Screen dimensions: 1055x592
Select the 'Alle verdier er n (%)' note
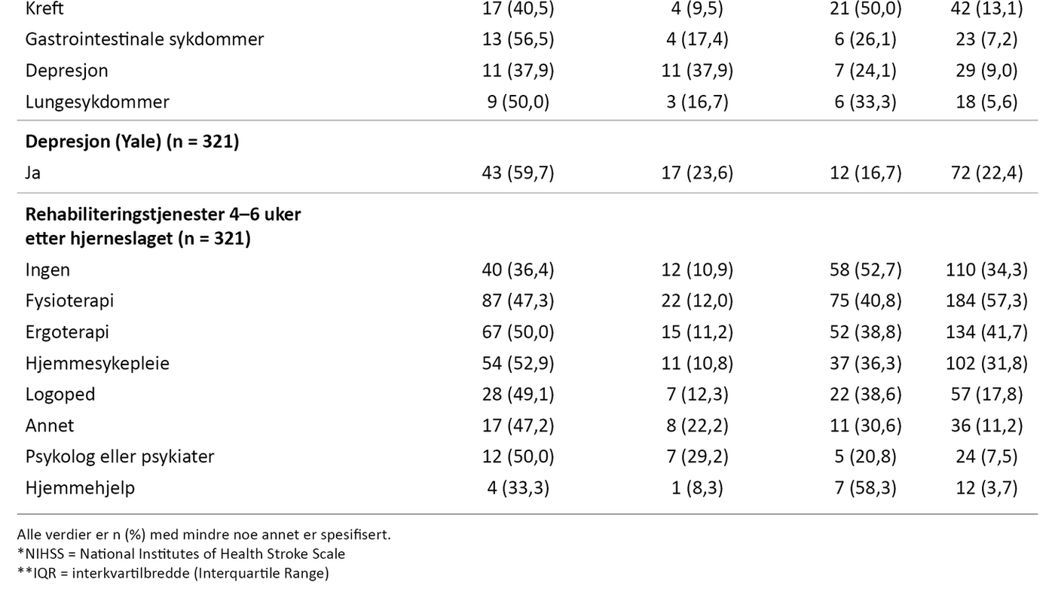203,535
